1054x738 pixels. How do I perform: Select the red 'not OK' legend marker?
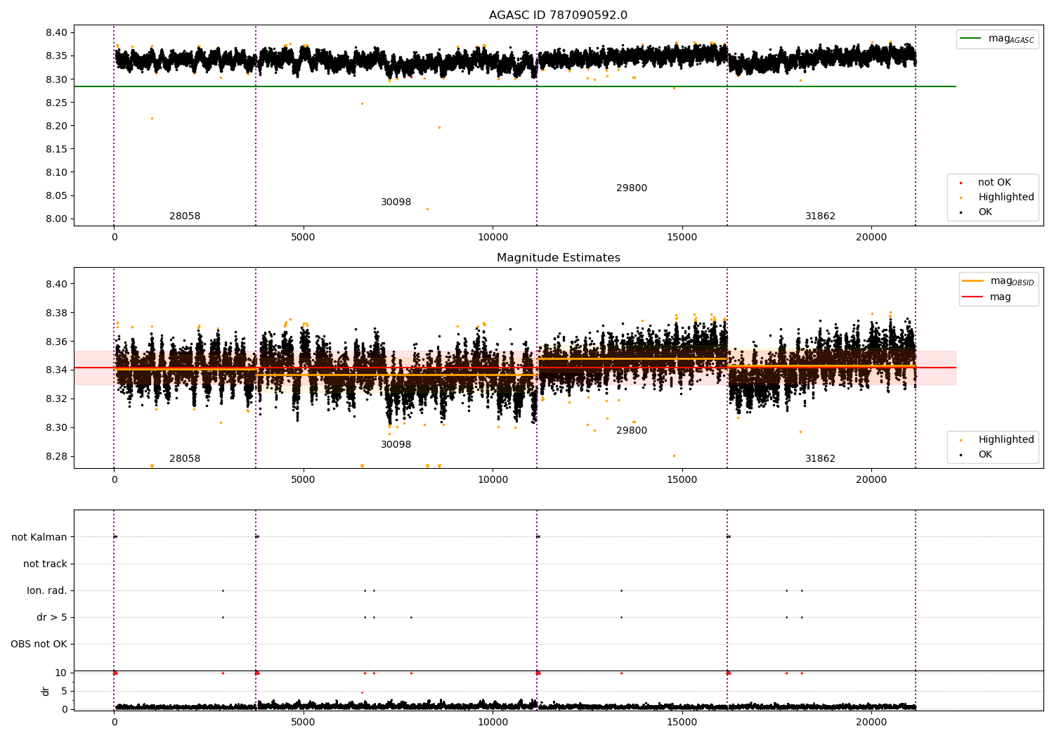[x=961, y=183]
